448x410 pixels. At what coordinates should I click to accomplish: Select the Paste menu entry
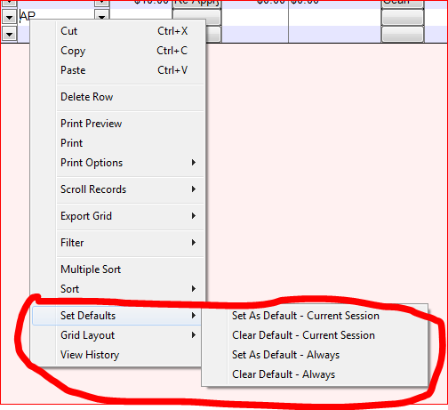[x=118, y=70]
